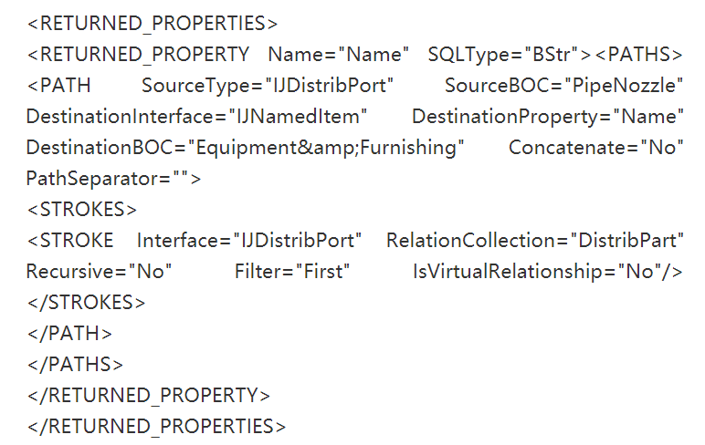Click the Name="Name" attribute text
This screenshot has width=705, height=445.
click(x=338, y=55)
